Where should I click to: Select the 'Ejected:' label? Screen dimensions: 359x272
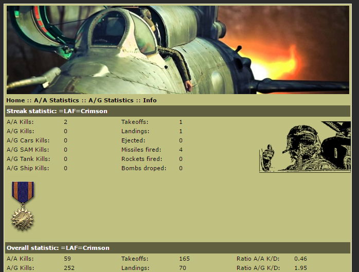click(x=133, y=140)
